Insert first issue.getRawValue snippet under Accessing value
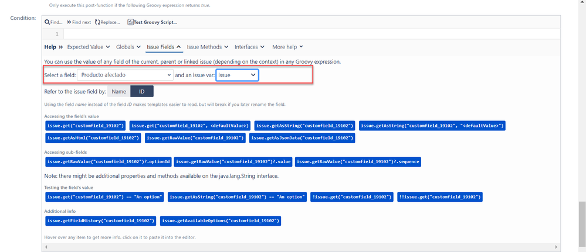 [x=195, y=138]
